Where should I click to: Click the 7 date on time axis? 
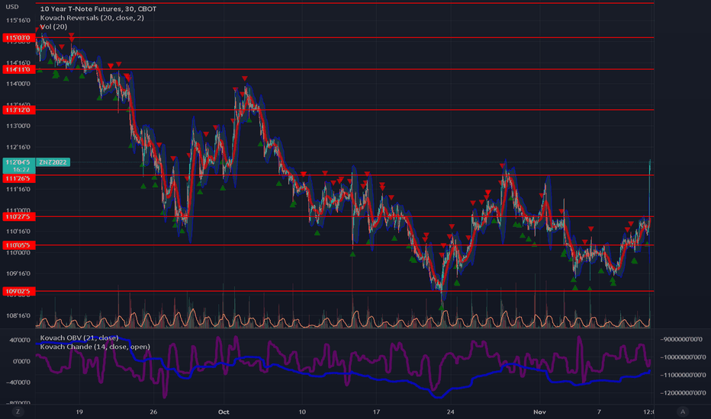599,411
